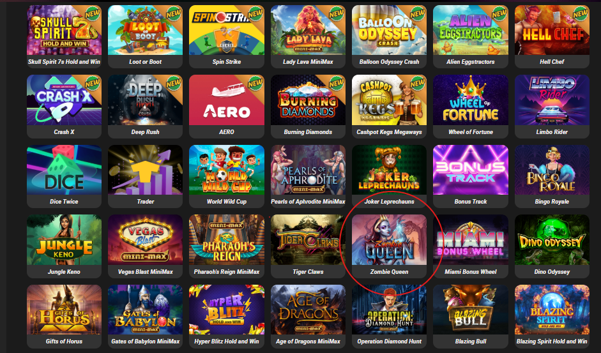Click the Dino Odyssey game thumbnail
The height and width of the screenshot is (353, 601).
[552, 240]
